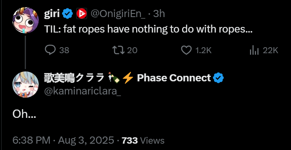
Task: Open the tweet text about fat ropes
Action: [148, 29]
